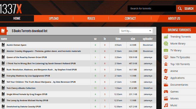Open the Sort by dropdown
Image resolution: width=196 pixels, height=109 pixels.
(x=136, y=31)
